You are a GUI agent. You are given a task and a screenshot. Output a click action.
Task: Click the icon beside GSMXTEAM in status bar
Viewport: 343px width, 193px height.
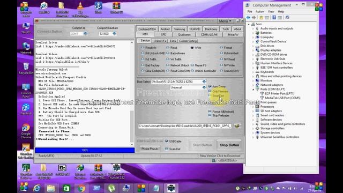tap(214, 161)
